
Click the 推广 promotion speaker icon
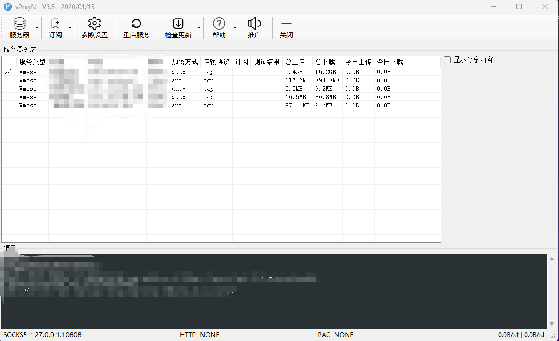coord(254,27)
